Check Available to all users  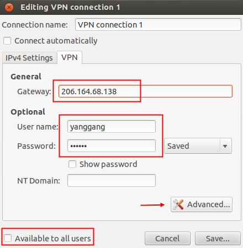click(8, 238)
